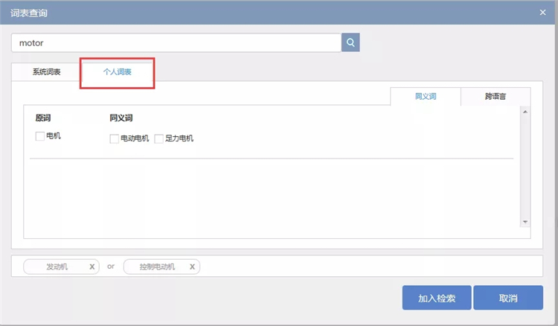Remove the 发动机 tag with its X
Image resolution: width=558 pixels, height=326 pixels.
tap(92, 266)
